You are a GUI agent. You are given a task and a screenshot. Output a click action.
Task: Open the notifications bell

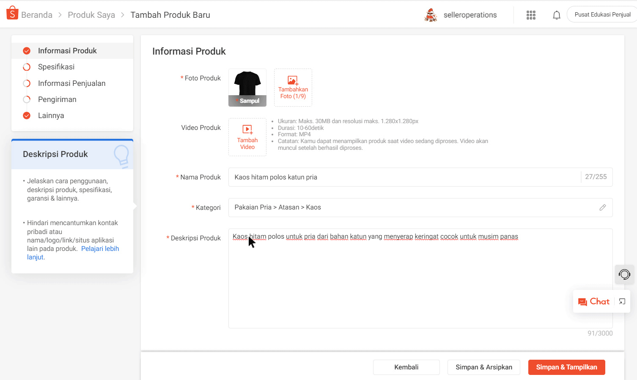click(x=557, y=14)
